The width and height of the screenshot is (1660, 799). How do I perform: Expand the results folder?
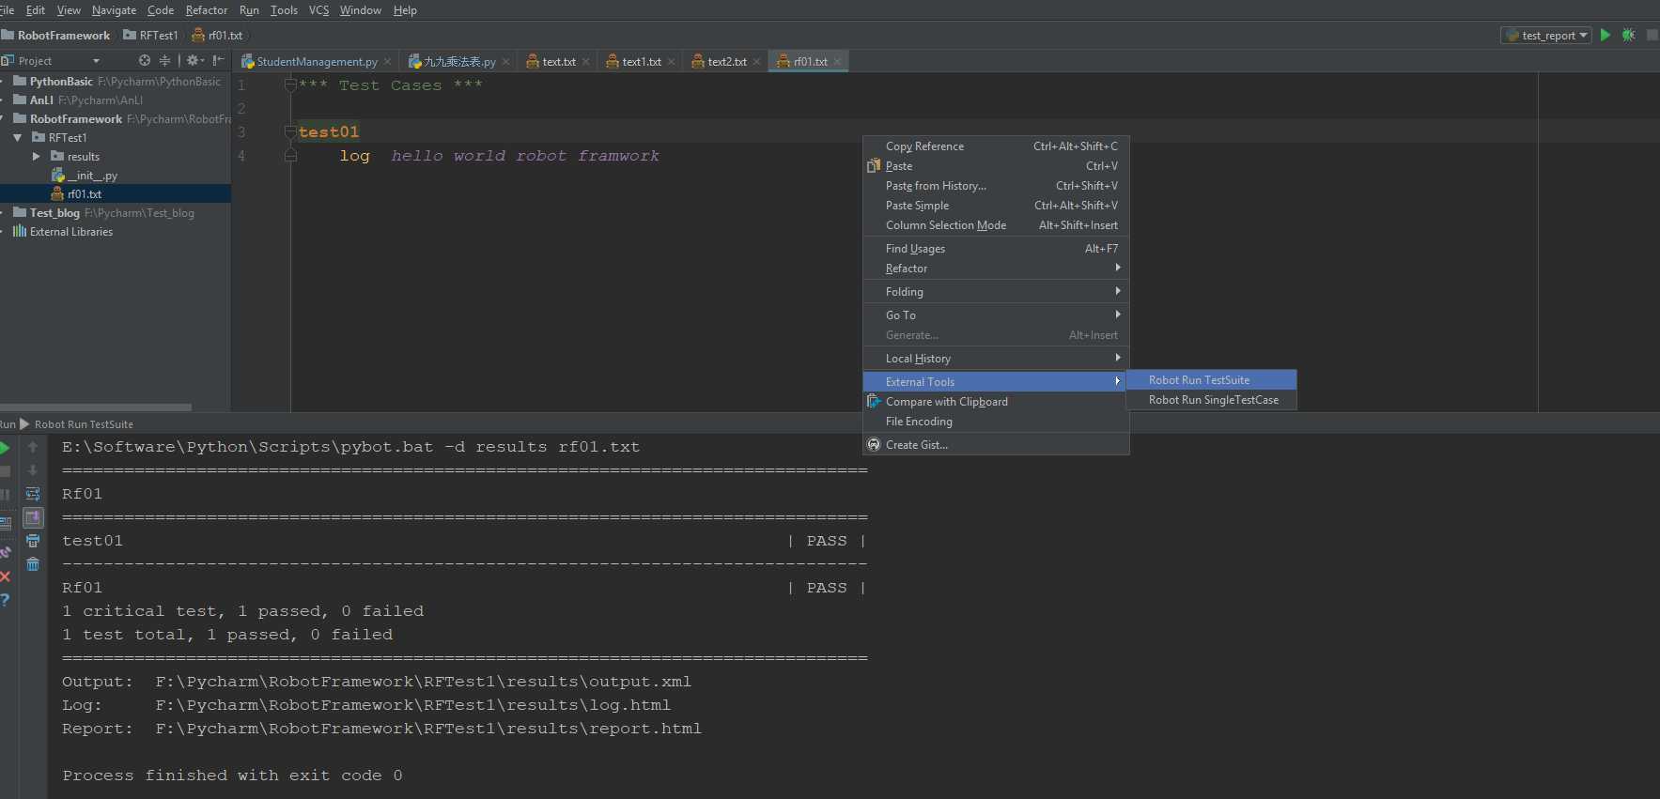coord(37,157)
